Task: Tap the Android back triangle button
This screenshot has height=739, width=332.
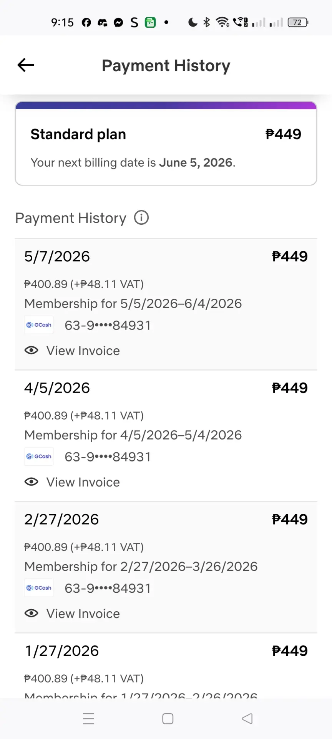Action: pos(247,719)
